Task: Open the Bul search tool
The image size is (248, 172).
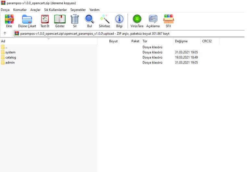Action: point(90,19)
